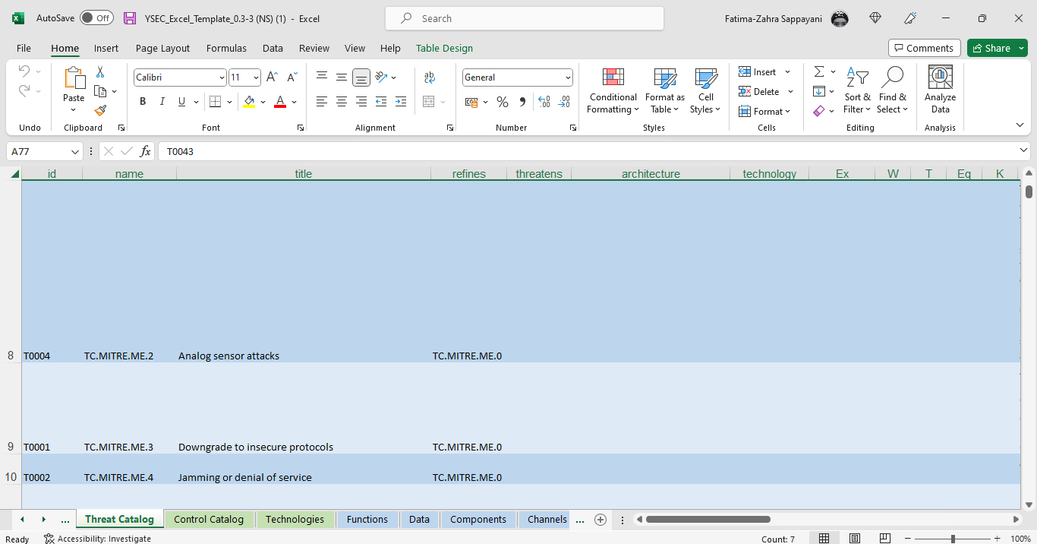Open the font size dropdown
Image resolution: width=1037 pixels, height=544 pixels.
[256, 77]
